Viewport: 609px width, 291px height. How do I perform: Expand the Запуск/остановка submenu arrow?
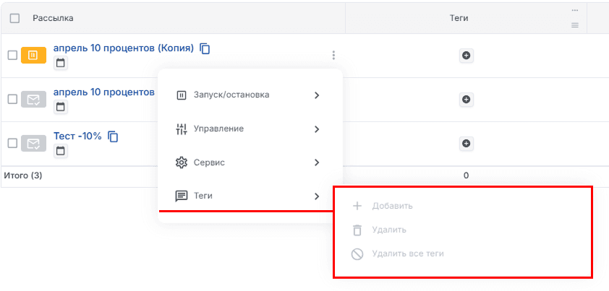(x=317, y=95)
